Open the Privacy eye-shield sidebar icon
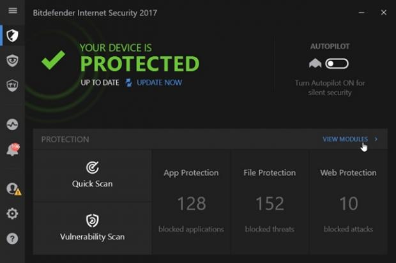This screenshot has width=396, height=263. 12,61
